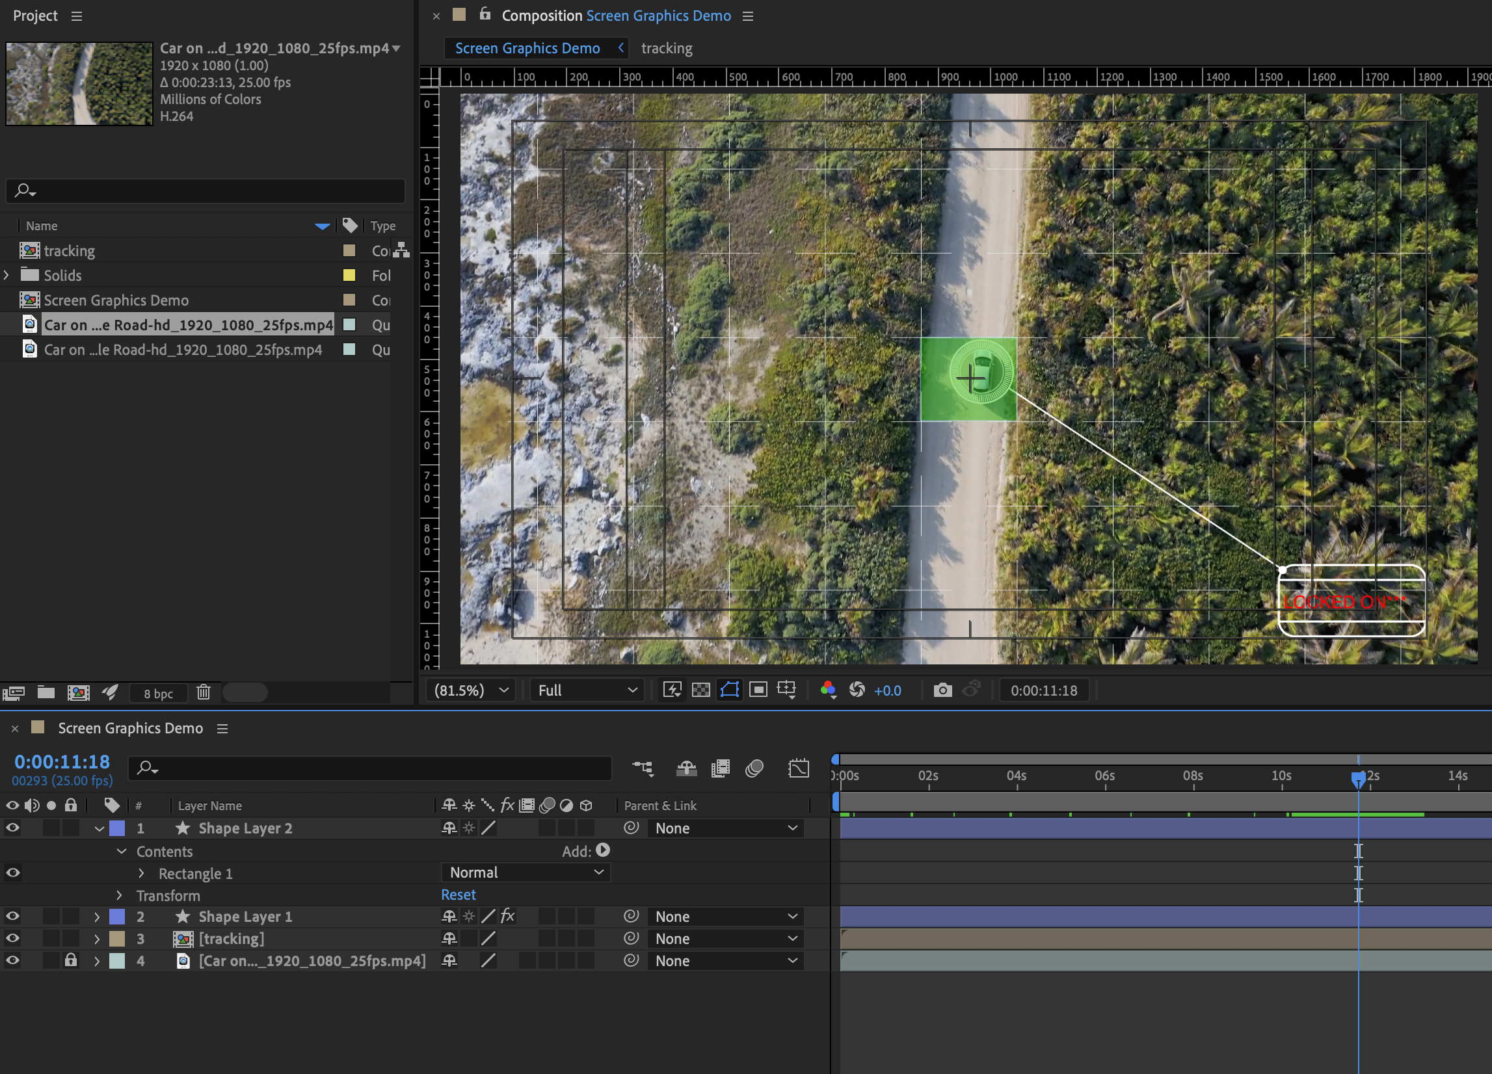The image size is (1492, 1074).
Task: Click the Add contents button for shapes
Action: point(603,850)
